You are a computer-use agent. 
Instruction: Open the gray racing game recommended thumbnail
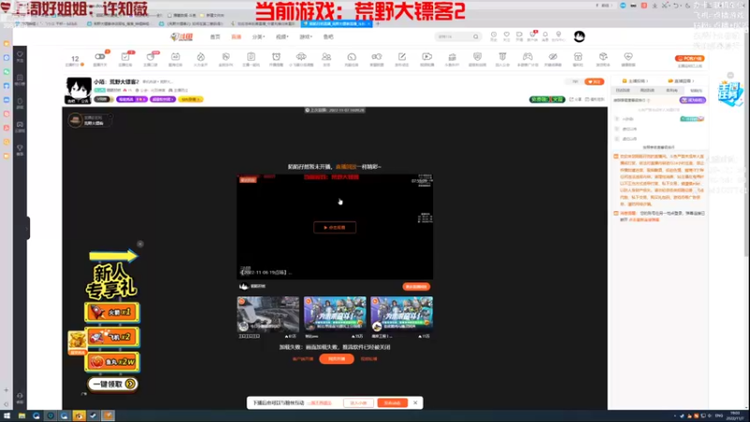point(268,314)
